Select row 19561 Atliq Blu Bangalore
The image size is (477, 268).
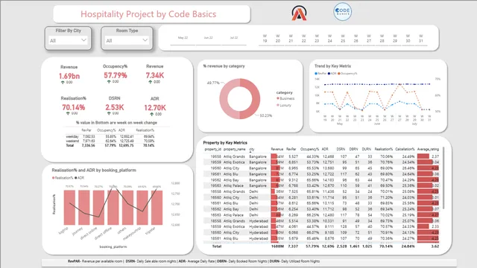pyautogui.click(x=321, y=174)
